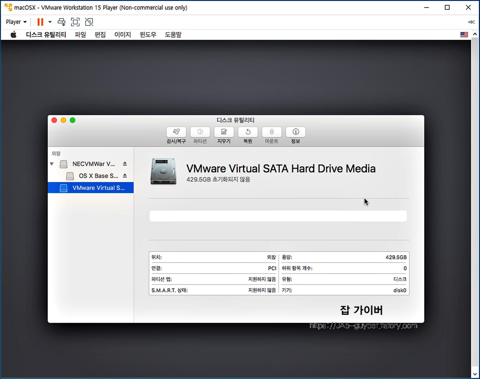This screenshot has width=480, height=379.
Task: Maximize the VMware Player window
Action: tap(447, 7)
